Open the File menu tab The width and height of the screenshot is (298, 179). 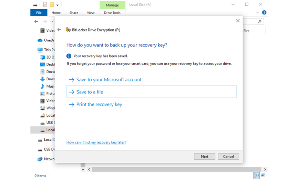point(39,13)
